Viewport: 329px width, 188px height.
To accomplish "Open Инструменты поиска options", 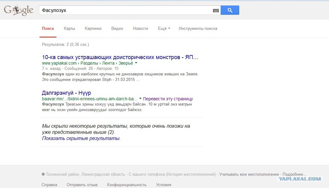I will tap(198, 28).
